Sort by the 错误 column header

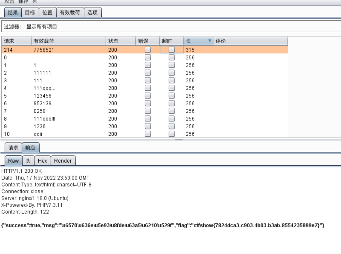(x=148, y=41)
